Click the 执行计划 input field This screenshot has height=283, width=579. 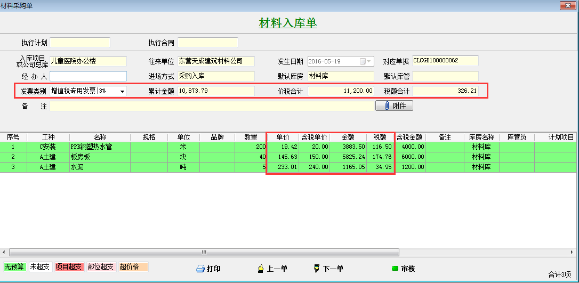point(80,43)
